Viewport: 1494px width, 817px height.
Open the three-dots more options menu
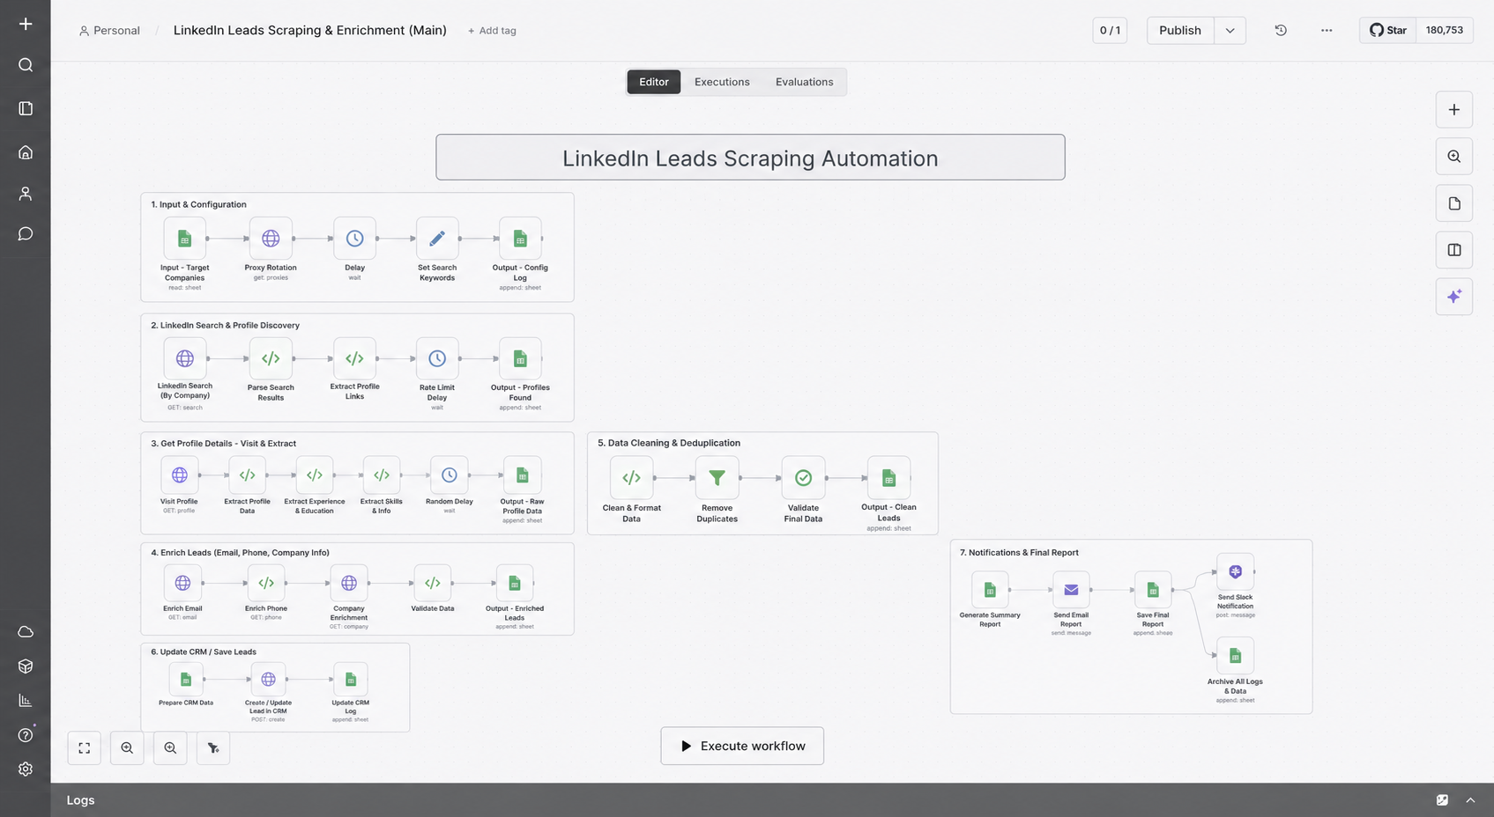click(x=1327, y=30)
